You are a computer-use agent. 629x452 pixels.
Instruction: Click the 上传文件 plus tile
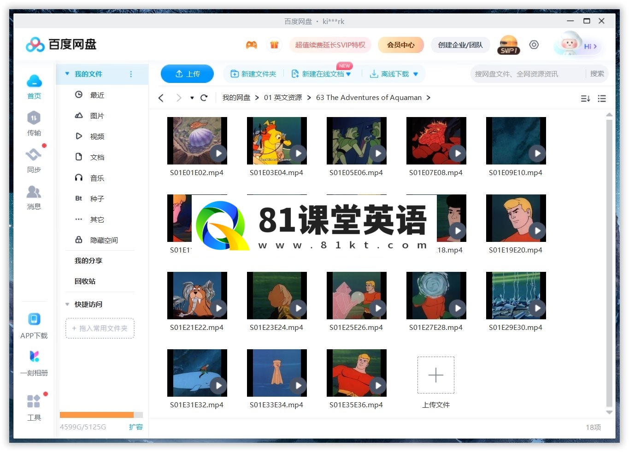[436, 375]
